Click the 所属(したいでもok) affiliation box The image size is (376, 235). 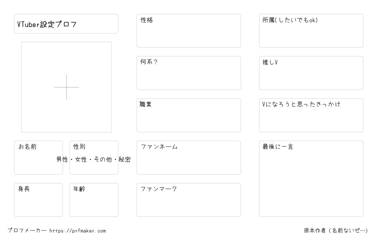(x=311, y=31)
